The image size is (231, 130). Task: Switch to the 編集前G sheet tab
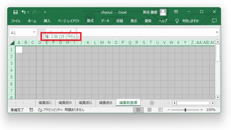(x=85, y=103)
